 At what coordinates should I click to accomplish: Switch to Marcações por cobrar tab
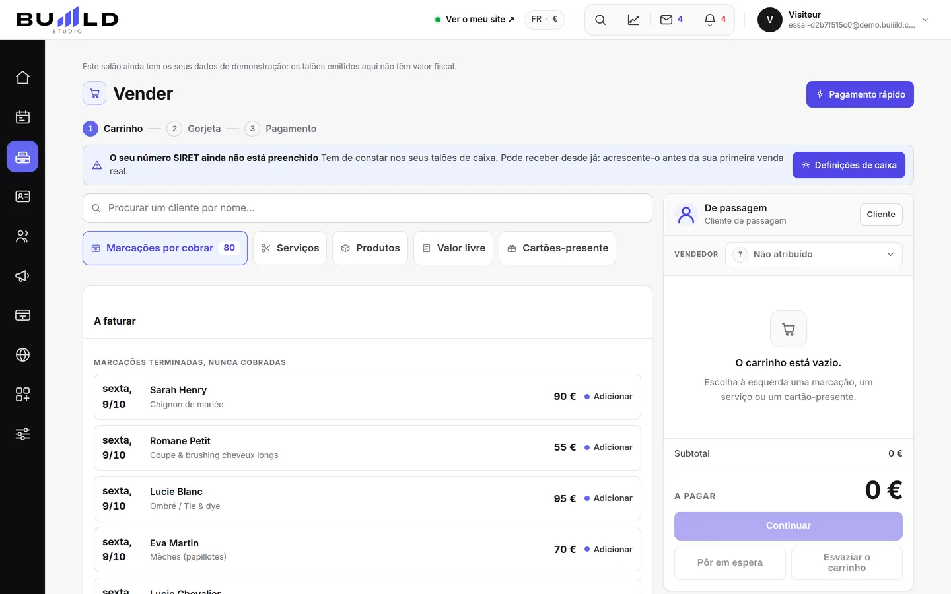165,248
